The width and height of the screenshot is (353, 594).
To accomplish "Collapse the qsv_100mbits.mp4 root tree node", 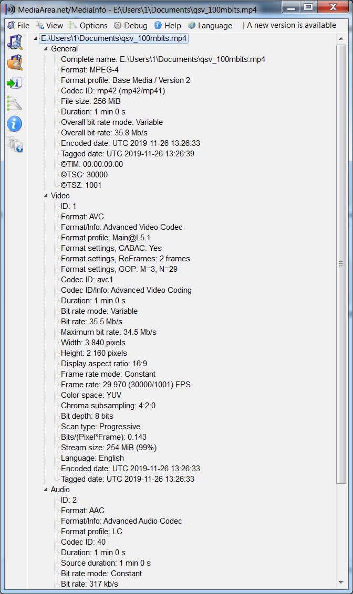I will [x=35, y=38].
